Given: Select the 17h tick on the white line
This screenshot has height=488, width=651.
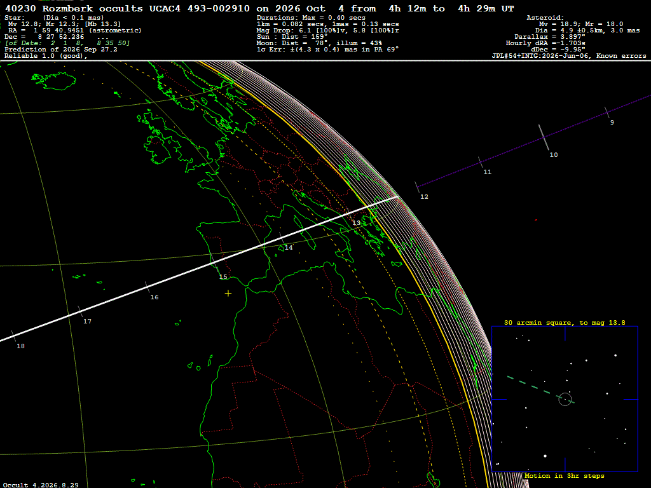Looking at the screenshot, I should coord(81,311).
